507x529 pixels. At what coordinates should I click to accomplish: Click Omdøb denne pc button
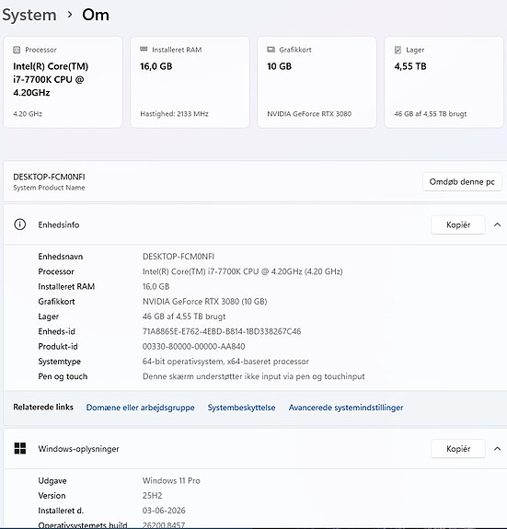[462, 182]
